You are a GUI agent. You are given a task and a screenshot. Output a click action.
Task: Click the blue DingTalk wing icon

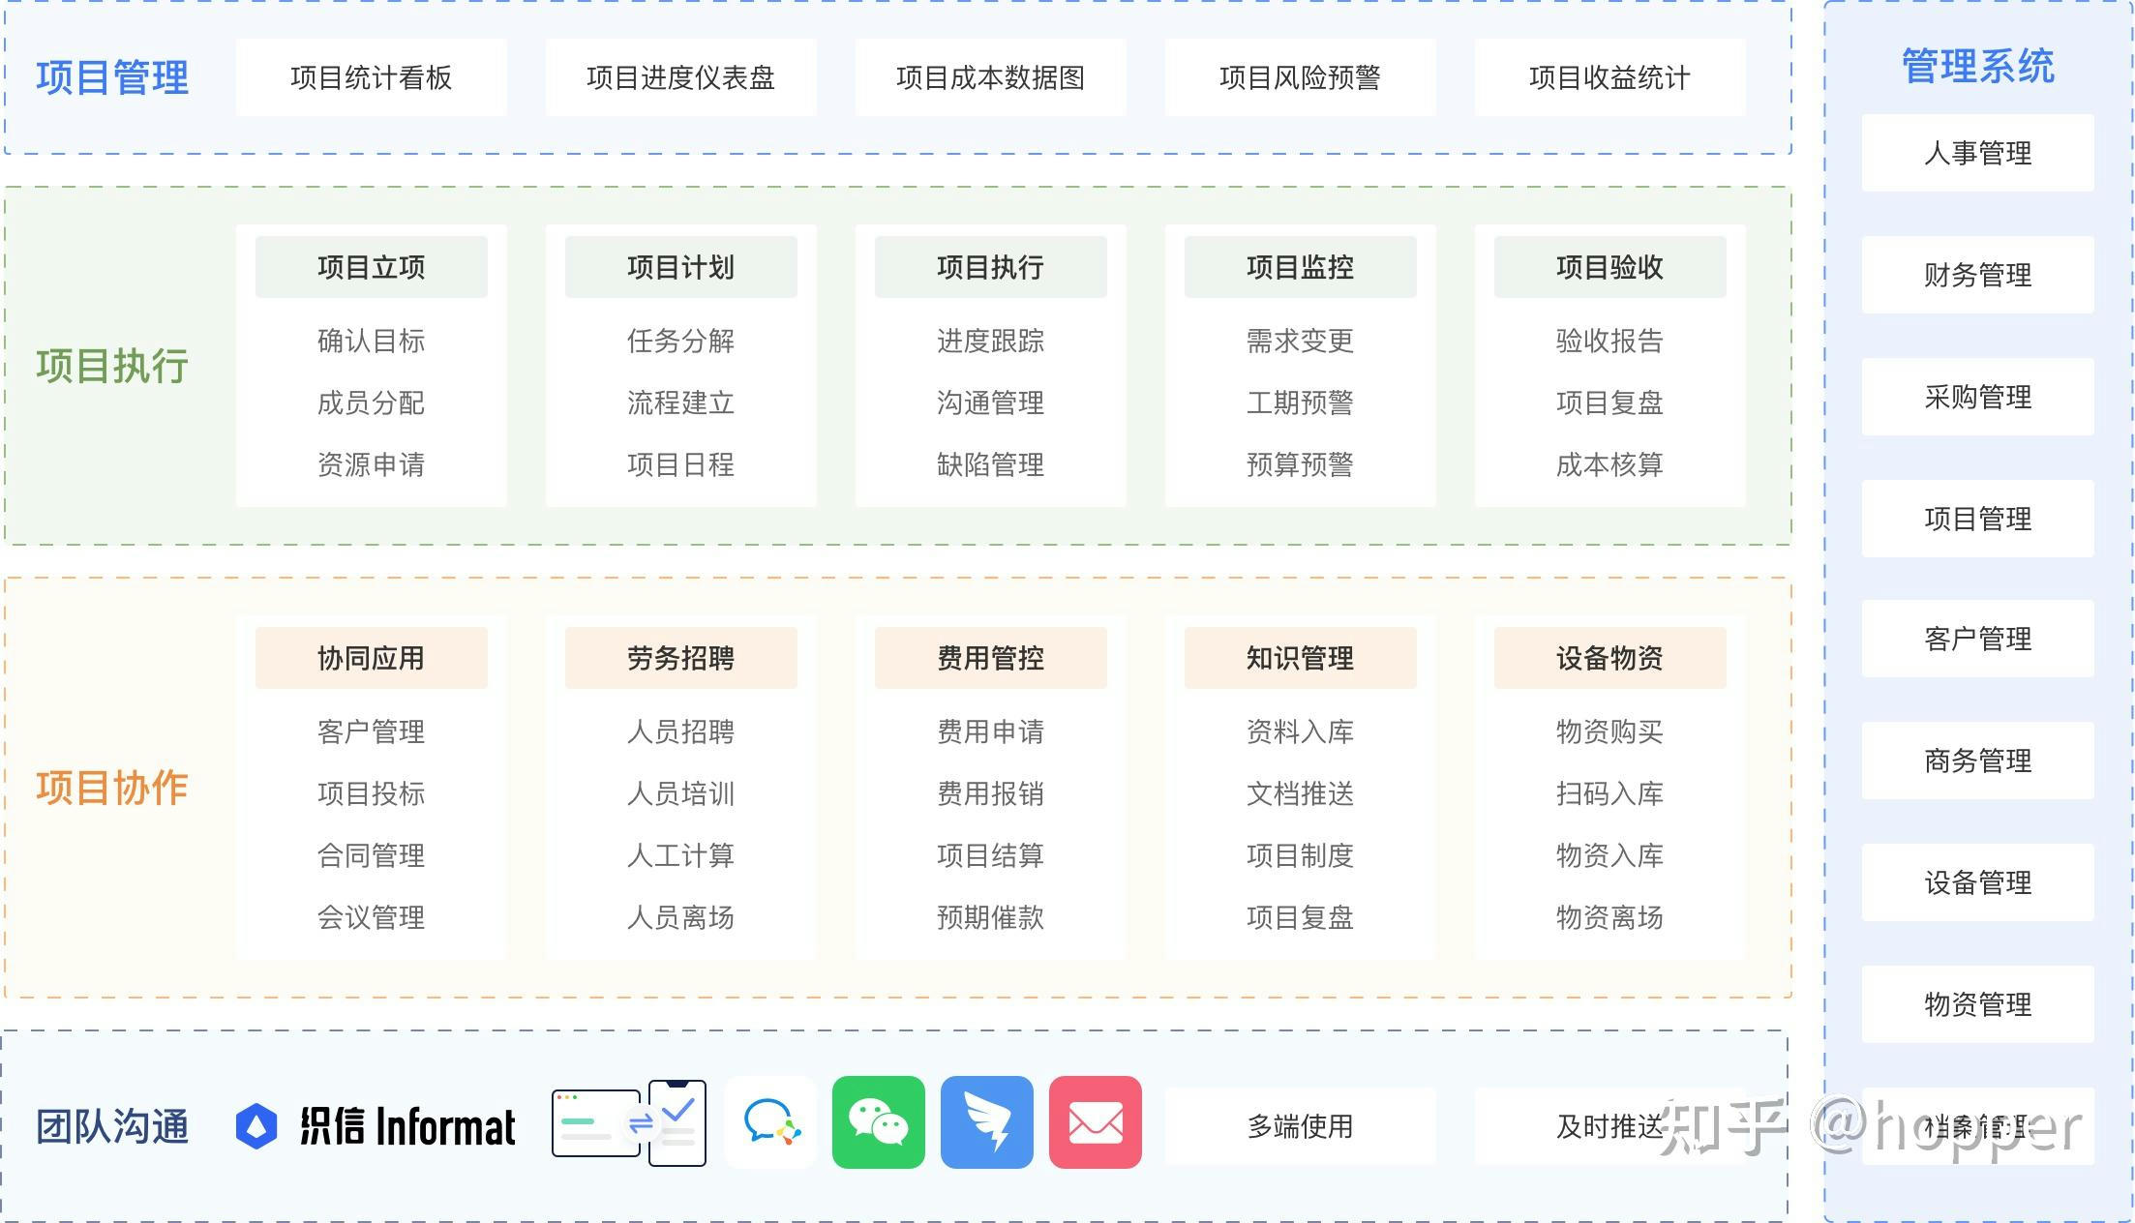click(986, 1122)
